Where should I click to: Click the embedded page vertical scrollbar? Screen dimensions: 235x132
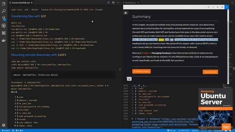[x=228, y=47]
